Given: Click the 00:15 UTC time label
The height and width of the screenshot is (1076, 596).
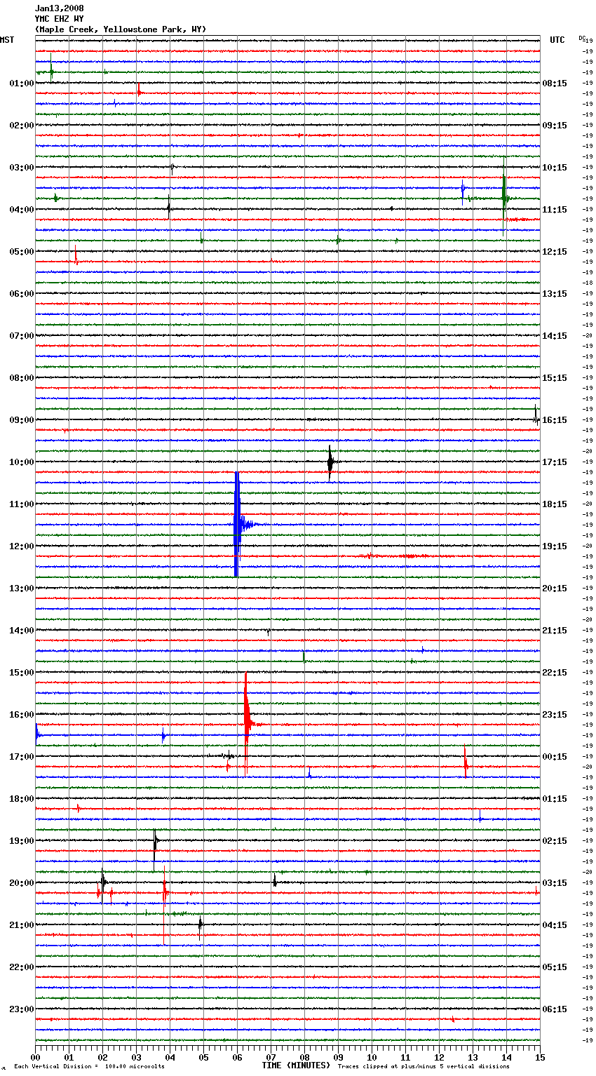Looking at the screenshot, I should point(555,757).
